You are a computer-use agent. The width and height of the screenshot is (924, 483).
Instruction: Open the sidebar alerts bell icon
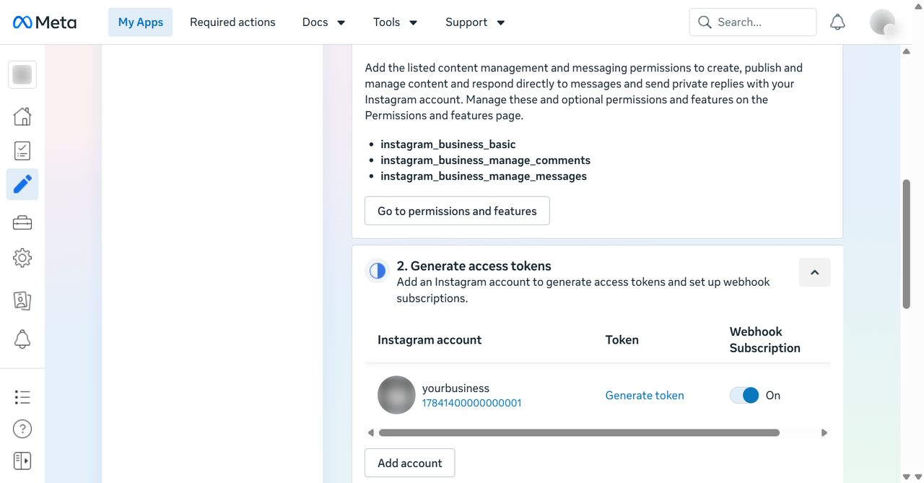pos(22,339)
